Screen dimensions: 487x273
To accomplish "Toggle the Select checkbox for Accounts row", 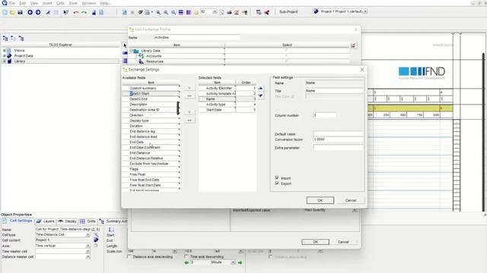I will tap(286, 55).
